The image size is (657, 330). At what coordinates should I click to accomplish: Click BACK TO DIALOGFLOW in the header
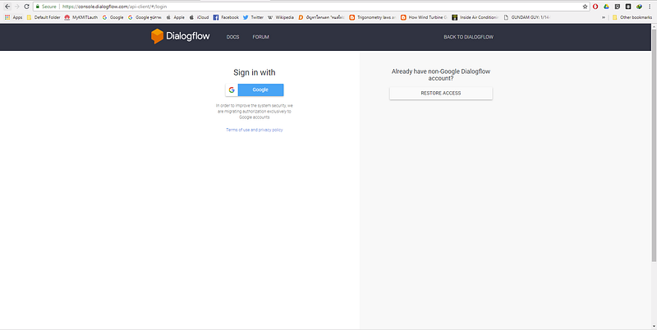tap(468, 37)
